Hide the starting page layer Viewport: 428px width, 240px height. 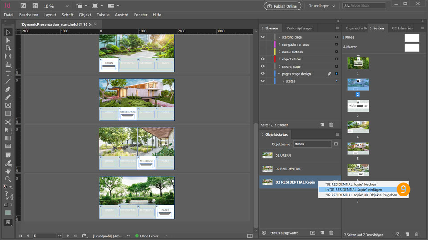click(x=263, y=37)
